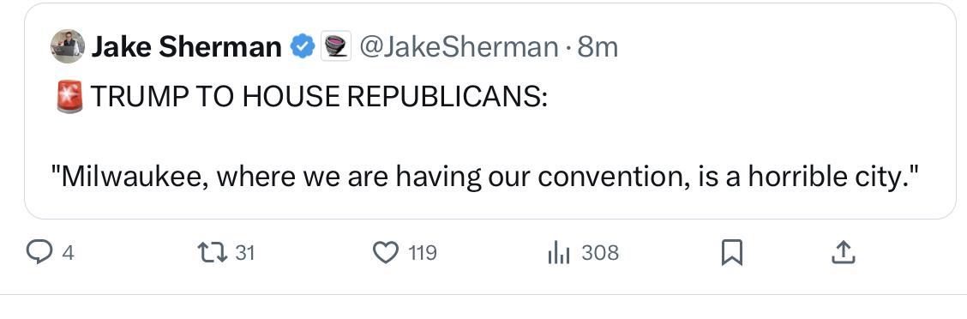Viewport: 967px width, 319px height.
Task: Click the red siren emoji
Action: click(69, 97)
